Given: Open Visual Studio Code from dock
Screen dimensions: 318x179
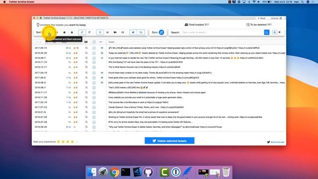Looking at the screenshot, I should click(x=137, y=172).
